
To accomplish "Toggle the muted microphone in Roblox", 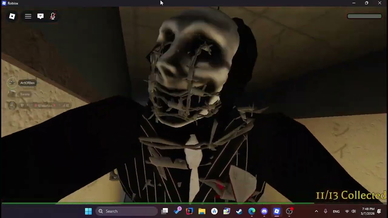I will coord(53,16).
